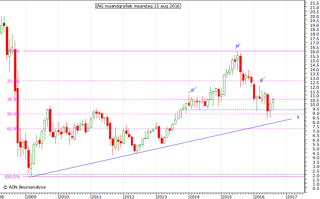Select the '50.0%' Fibonacci level label
The width and height of the screenshot is (320, 199).
point(13,114)
